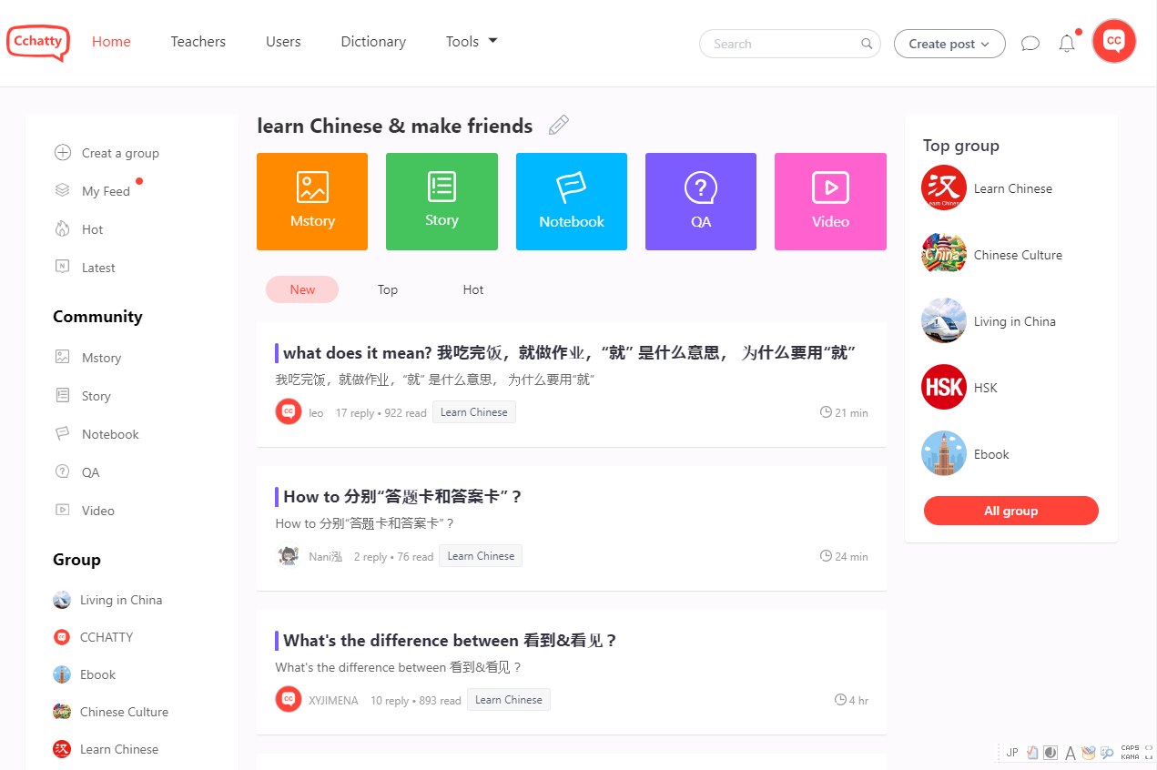1157x770 pixels.
Task: Toggle KANA on the Japanese IME bar
Action: [1130, 755]
